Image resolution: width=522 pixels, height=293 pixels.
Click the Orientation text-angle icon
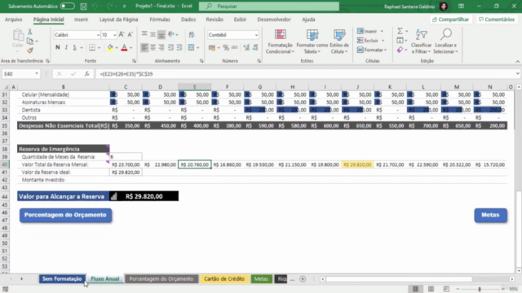pyautogui.click(x=171, y=34)
